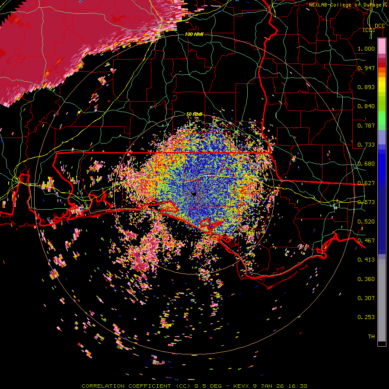Click the NEXLAB-College of DuPage watermark text
The height and width of the screenshot is (389, 389).
tap(348, 5)
